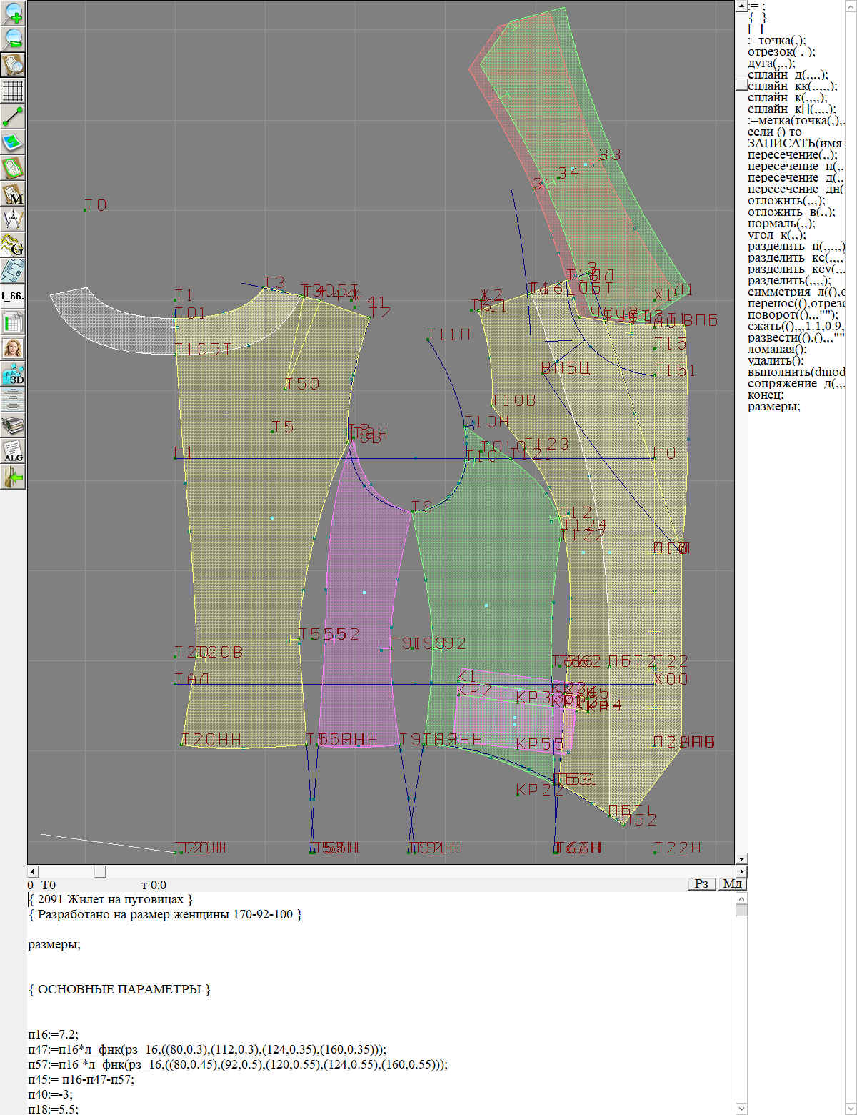The height and width of the screenshot is (1115, 857).
Task: Click the exit door arrow icon
Action: click(x=13, y=477)
